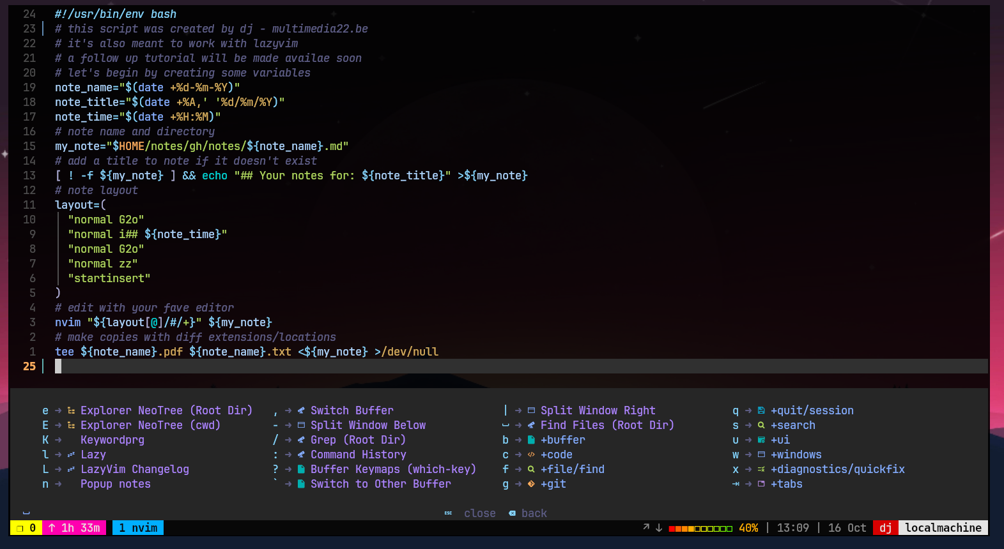This screenshot has height=549, width=1004.
Task: Click the '"normal i## ${note_time}"' line
Action: (x=148, y=234)
